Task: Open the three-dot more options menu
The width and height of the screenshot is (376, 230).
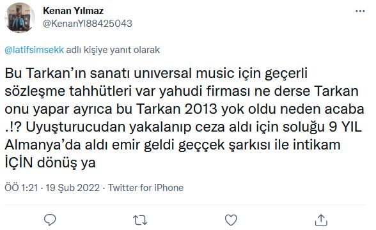Action: [x=360, y=11]
